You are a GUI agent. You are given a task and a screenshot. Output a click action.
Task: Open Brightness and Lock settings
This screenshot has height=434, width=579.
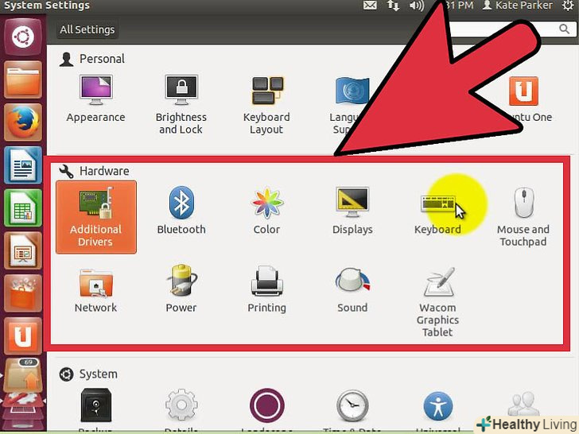pos(181,104)
